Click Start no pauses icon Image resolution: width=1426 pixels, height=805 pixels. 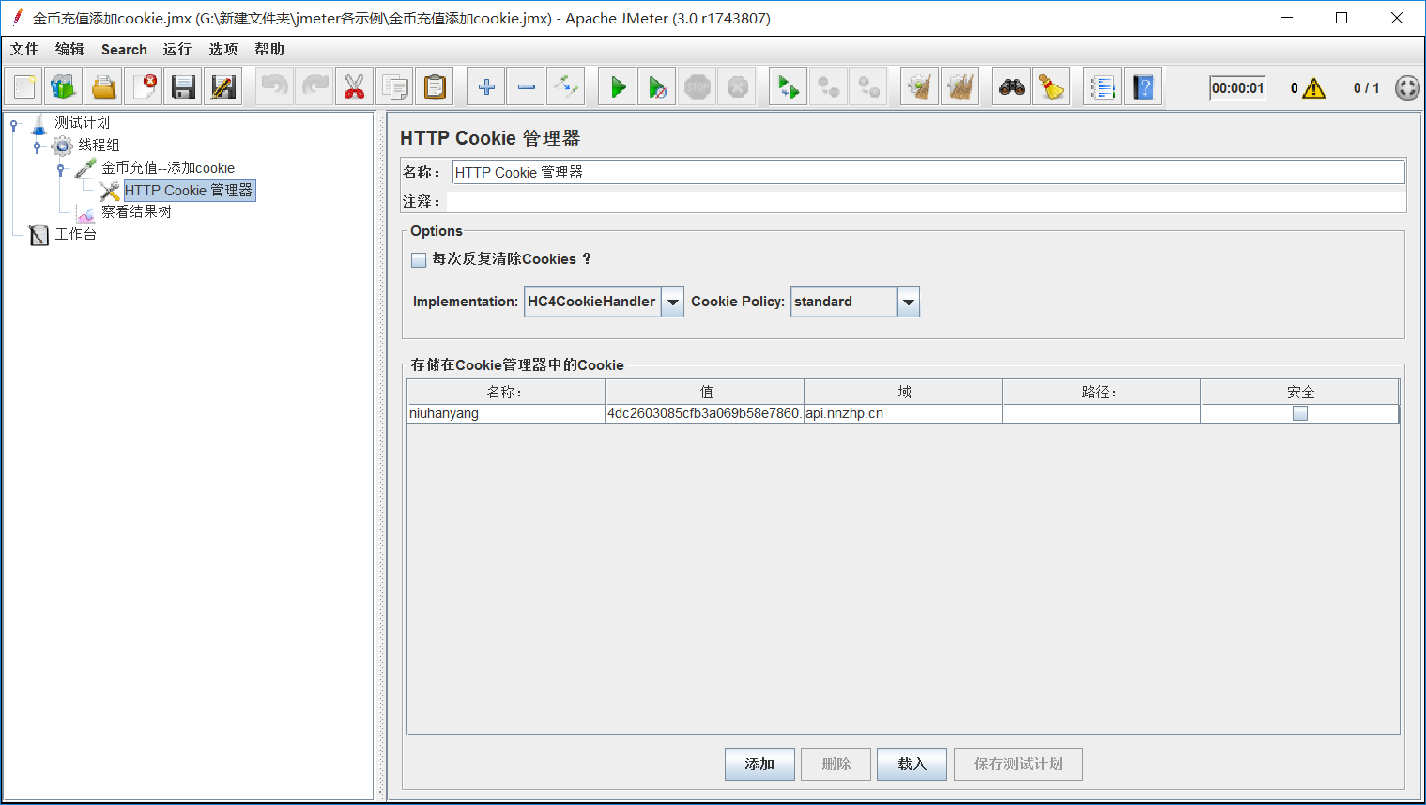(x=658, y=87)
